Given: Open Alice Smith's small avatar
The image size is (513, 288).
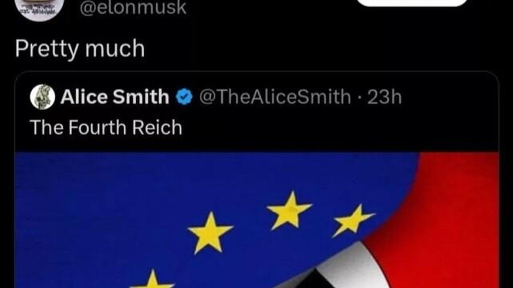Looking at the screenshot, I should (x=43, y=96).
